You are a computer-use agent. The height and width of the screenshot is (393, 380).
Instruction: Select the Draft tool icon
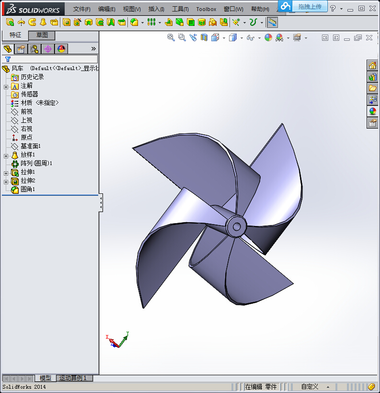coord(180,23)
